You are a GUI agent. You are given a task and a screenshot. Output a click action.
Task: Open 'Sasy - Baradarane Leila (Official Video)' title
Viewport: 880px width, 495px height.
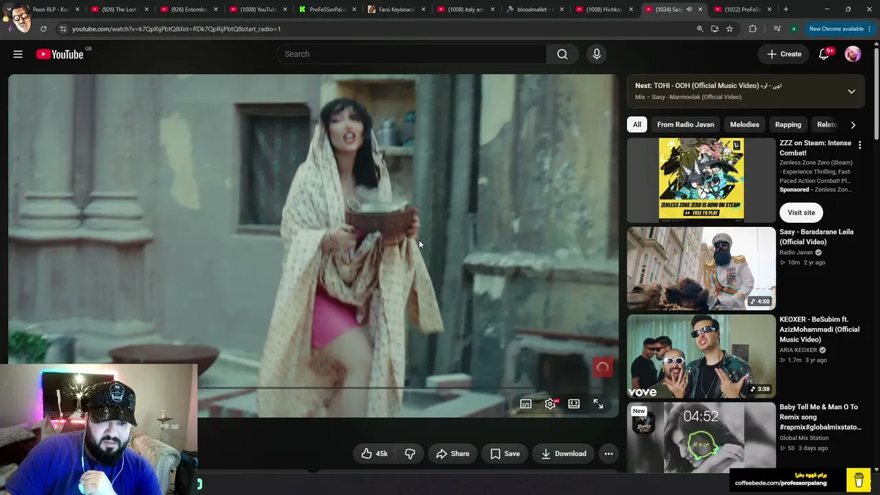pyautogui.click(x=816, y=236)
